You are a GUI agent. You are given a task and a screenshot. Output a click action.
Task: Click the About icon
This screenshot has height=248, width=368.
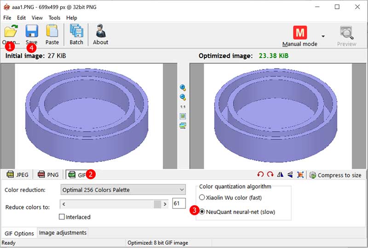[x=100, y=32]
